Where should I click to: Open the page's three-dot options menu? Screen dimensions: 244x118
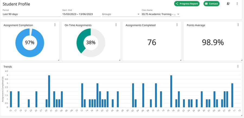click(237, 4)
